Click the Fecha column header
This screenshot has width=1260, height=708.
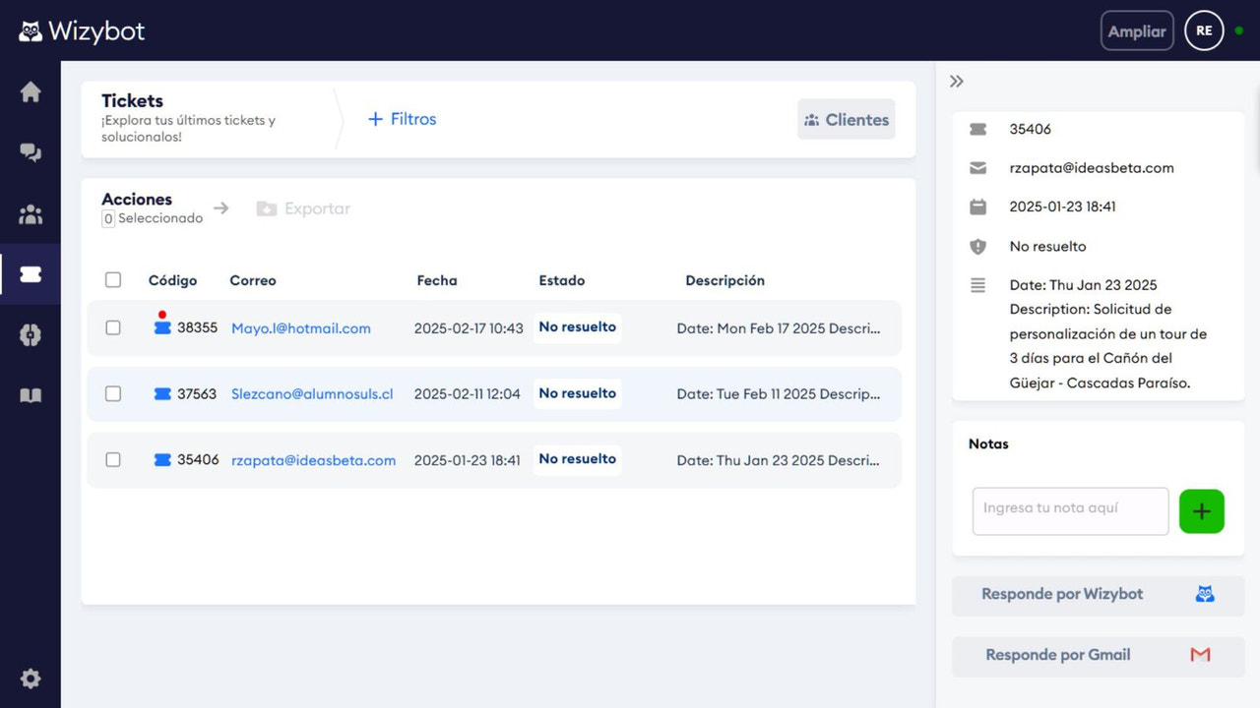pos(437,280)
